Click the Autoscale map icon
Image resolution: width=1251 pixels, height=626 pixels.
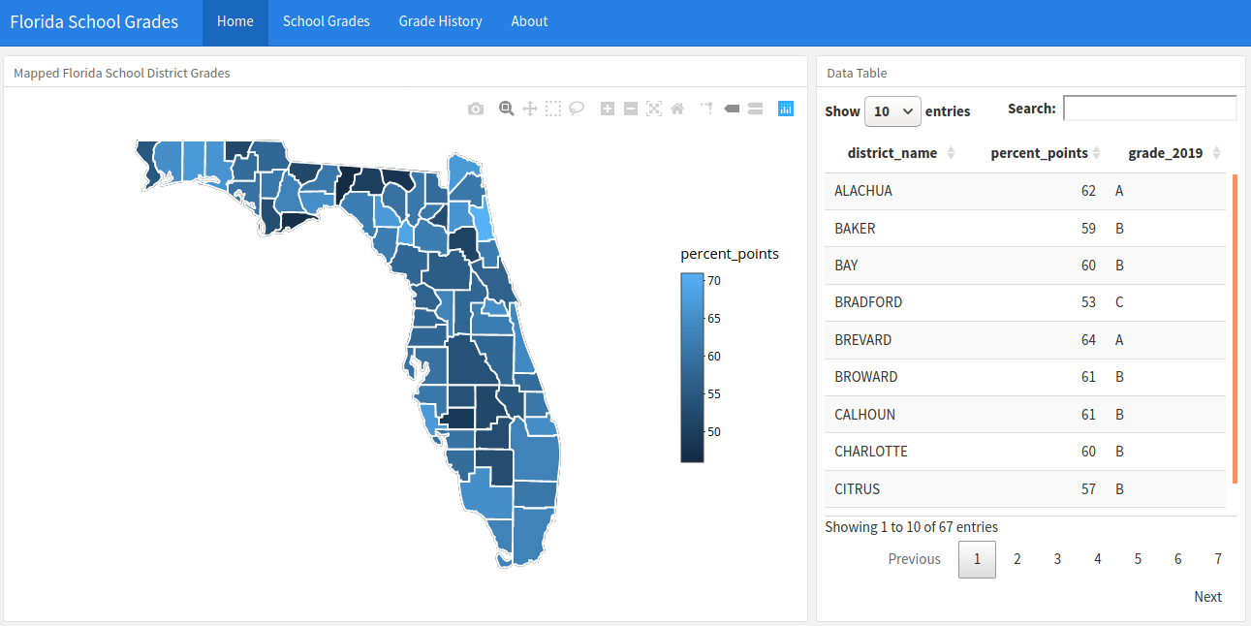pos(654,109)
